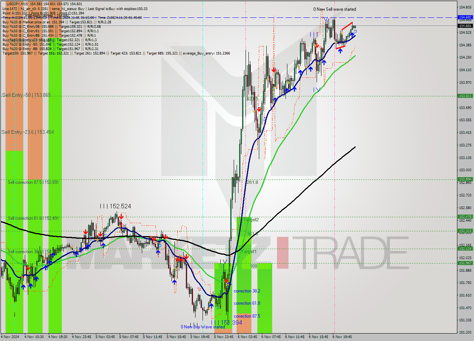Click the green 152.478 price tag
This screenshot has height=341, width=474.
[465, 217]
